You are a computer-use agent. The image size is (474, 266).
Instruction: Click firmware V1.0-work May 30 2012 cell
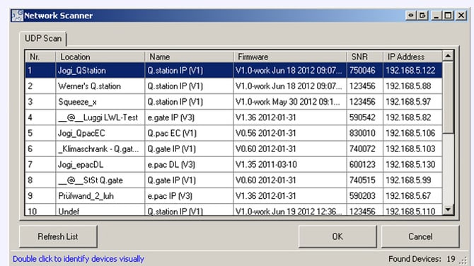[x=290, y=102]
